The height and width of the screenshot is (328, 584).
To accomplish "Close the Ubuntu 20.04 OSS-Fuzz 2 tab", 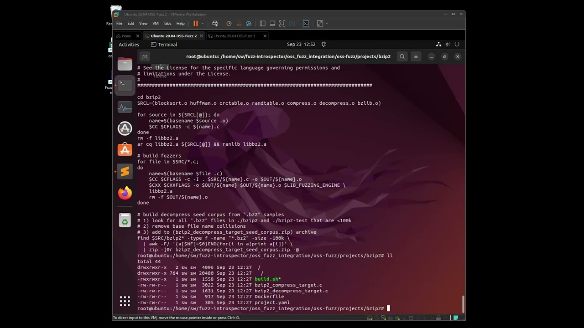I will click(x=201, y=36).
